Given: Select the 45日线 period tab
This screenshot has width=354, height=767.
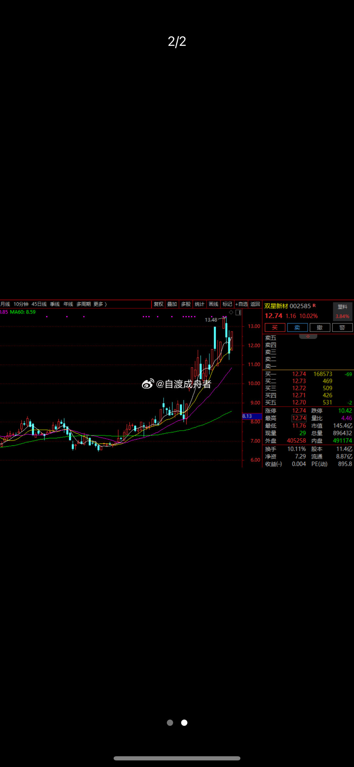Looking at the screenshot, I should pyautogui.click(x=39, y=304).
